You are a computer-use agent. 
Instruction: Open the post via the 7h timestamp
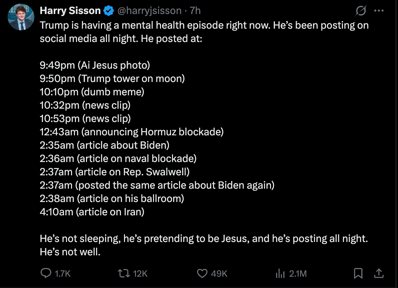pyautogui.click(x=195, y=10)
